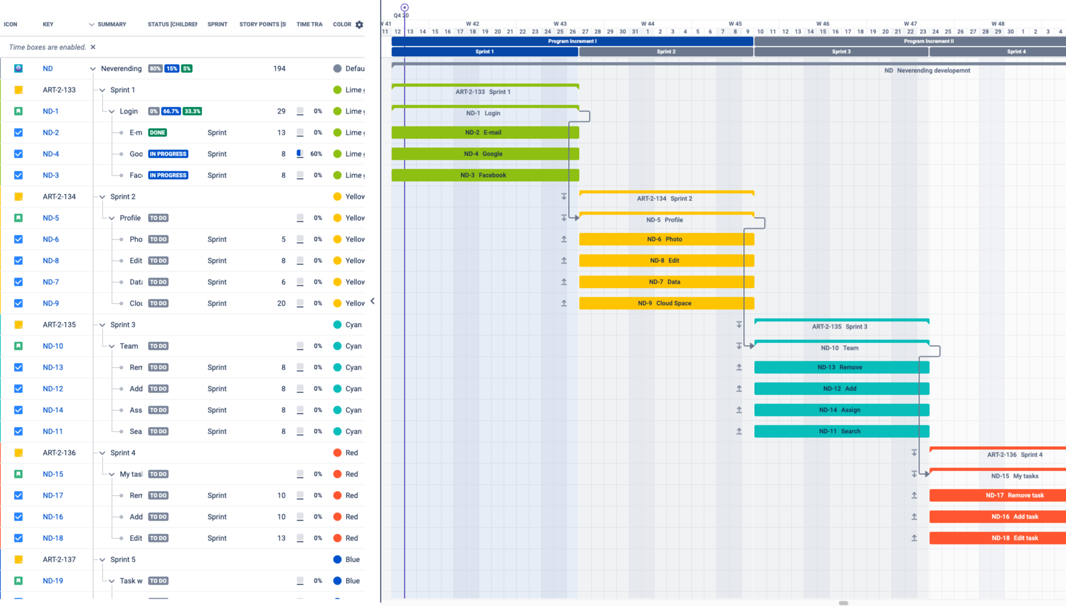Click the Story Points column header
The image size is (1066, 606).
pos(262,24)
